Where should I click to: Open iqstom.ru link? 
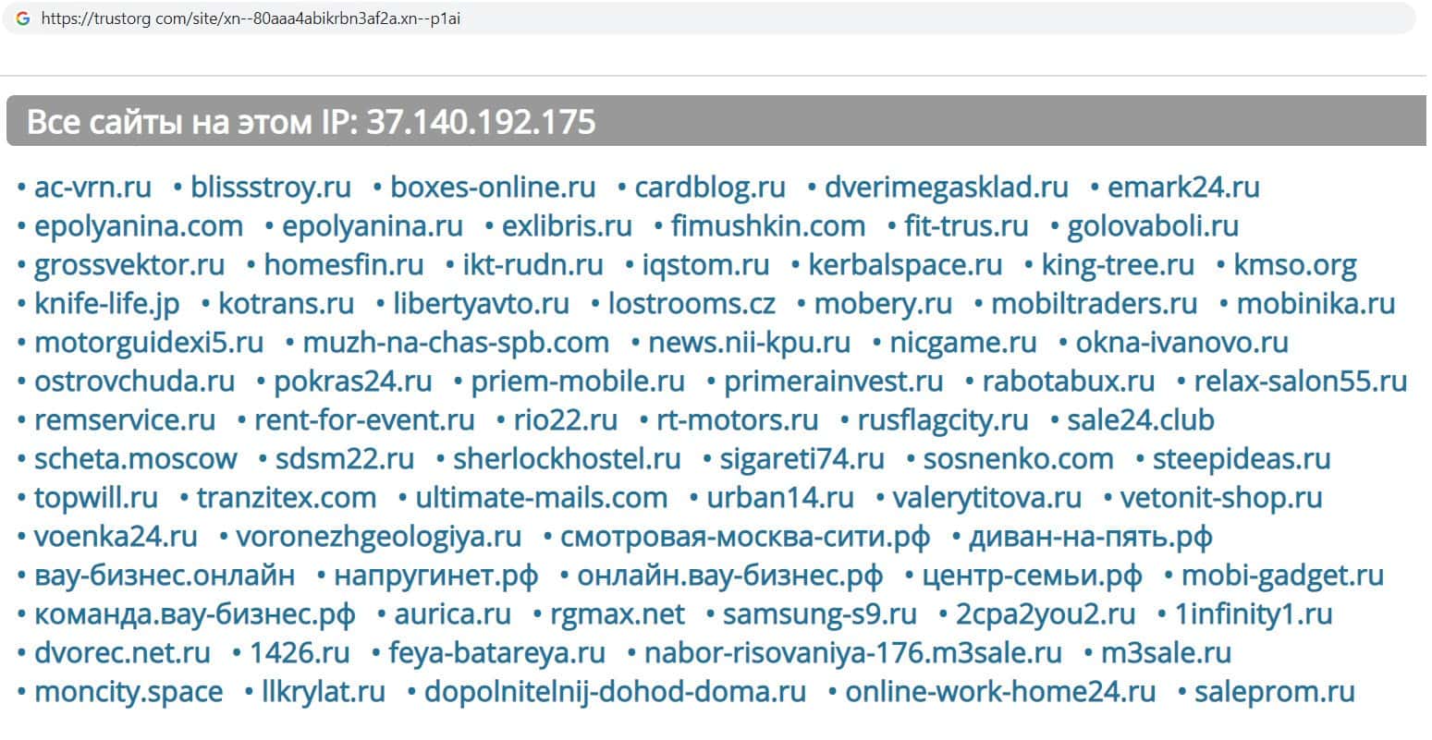pos(705,265)
